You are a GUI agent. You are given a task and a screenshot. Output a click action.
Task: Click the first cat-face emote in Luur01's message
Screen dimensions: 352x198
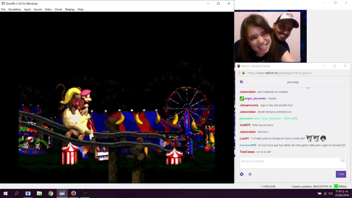point(309,138)
